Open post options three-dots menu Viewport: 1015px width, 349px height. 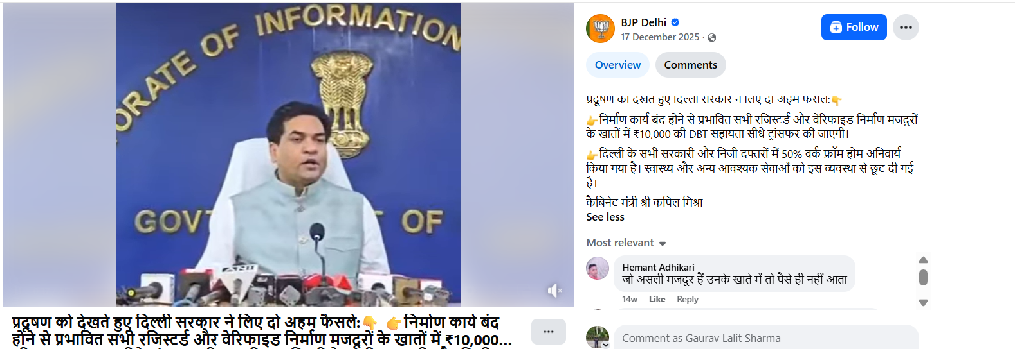click(x=906, y=27)
